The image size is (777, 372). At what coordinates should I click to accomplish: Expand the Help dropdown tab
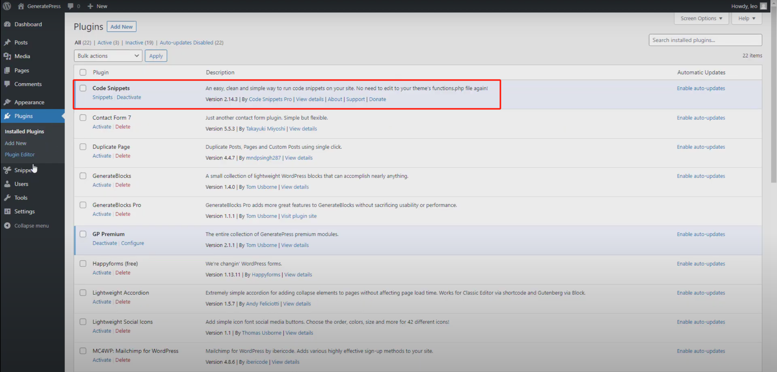[x=746, y=18]
